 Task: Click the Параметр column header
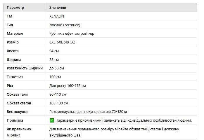click(x=15, y=8)
